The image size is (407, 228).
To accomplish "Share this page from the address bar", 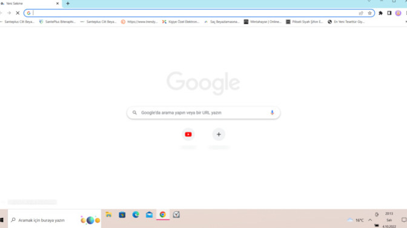I will coord(361,13).
